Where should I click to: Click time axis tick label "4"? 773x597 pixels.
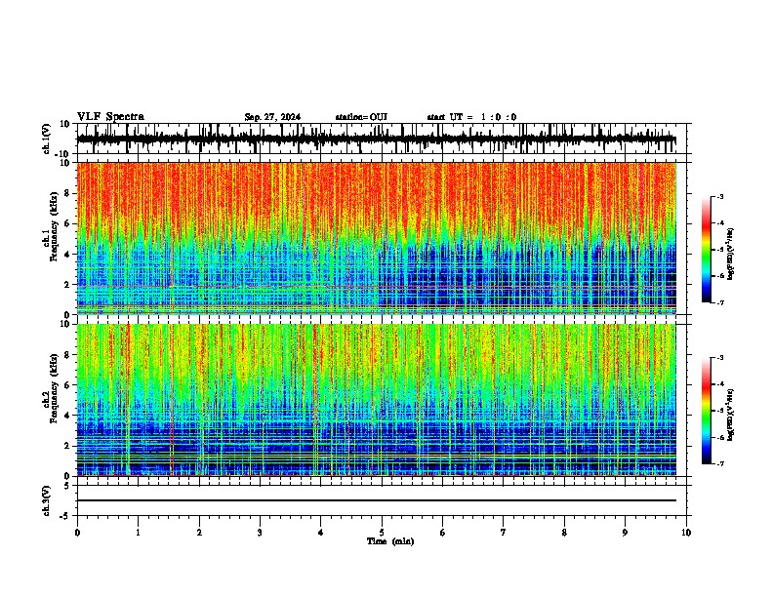coord(321,533)
